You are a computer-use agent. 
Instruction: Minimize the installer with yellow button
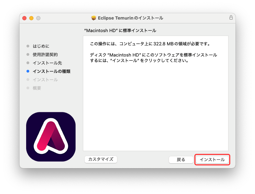pos(31,18)
